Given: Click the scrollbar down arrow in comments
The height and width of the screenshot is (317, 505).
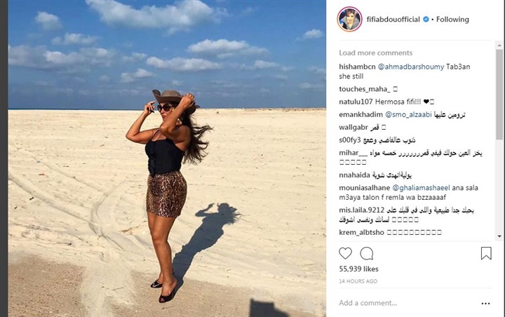Looking at the screenshot, I should 499,236.
